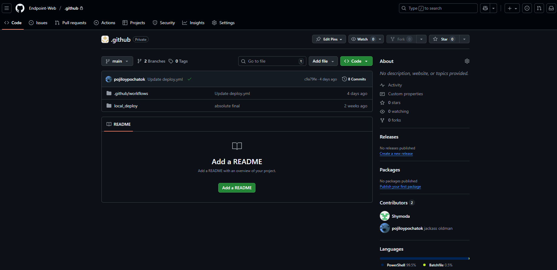
Task: Open the Security tab
Action: (x=164, y=23)
